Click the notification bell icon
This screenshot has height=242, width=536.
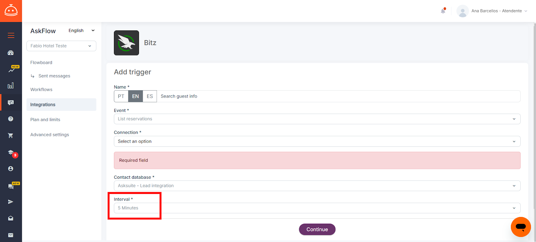click(443, 11)
